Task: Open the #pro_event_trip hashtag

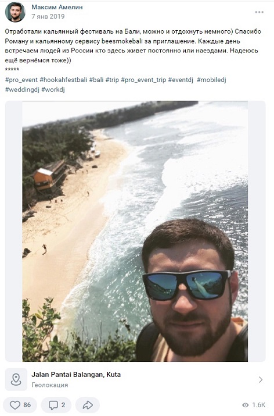Action: click(143, 80)
